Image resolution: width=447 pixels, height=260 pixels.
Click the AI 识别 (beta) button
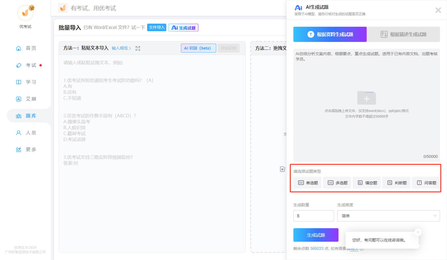point(198,48)
